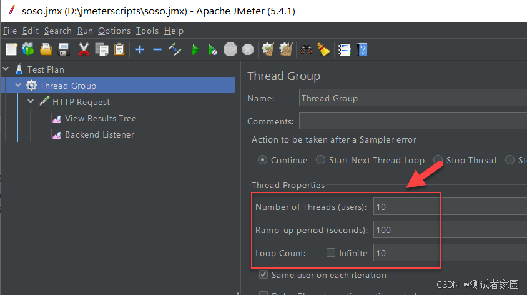Screen dimensions: 527x295
Task: Click the Name input field
Action: point(413,98)
